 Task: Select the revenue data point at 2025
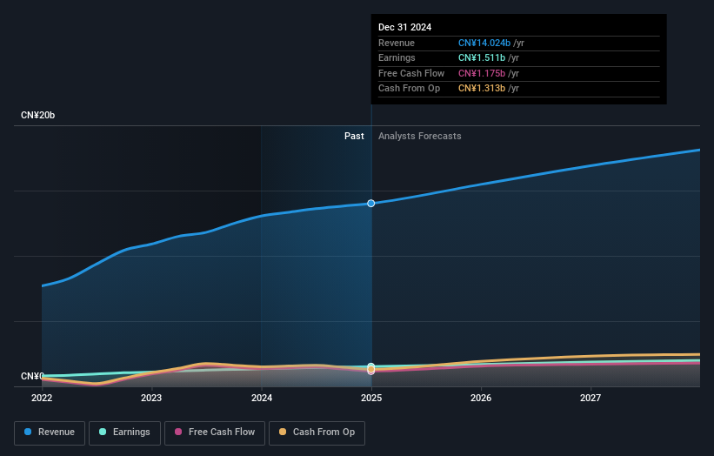(x=371, y=203)
